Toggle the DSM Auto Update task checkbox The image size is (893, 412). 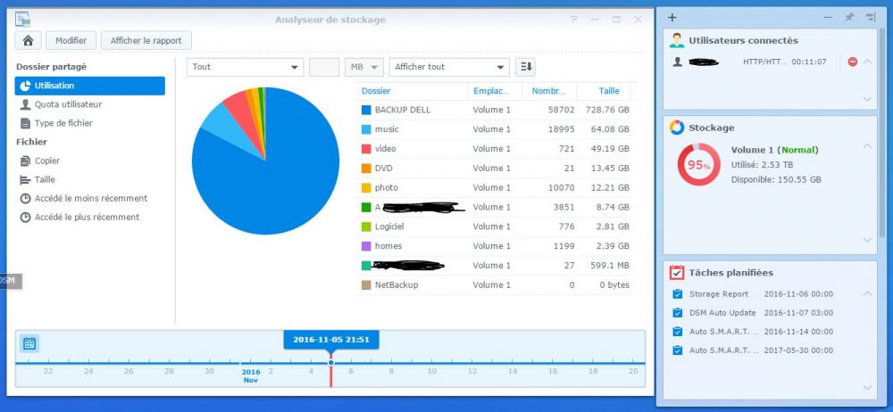pyautogui.click(x=677, y=313)
